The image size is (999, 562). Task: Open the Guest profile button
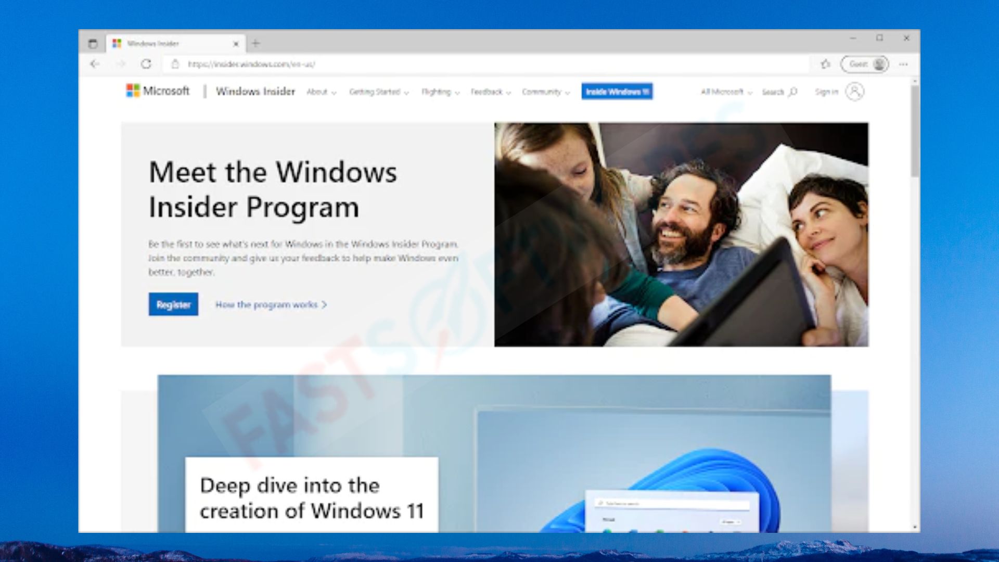[x=865, y=64]
